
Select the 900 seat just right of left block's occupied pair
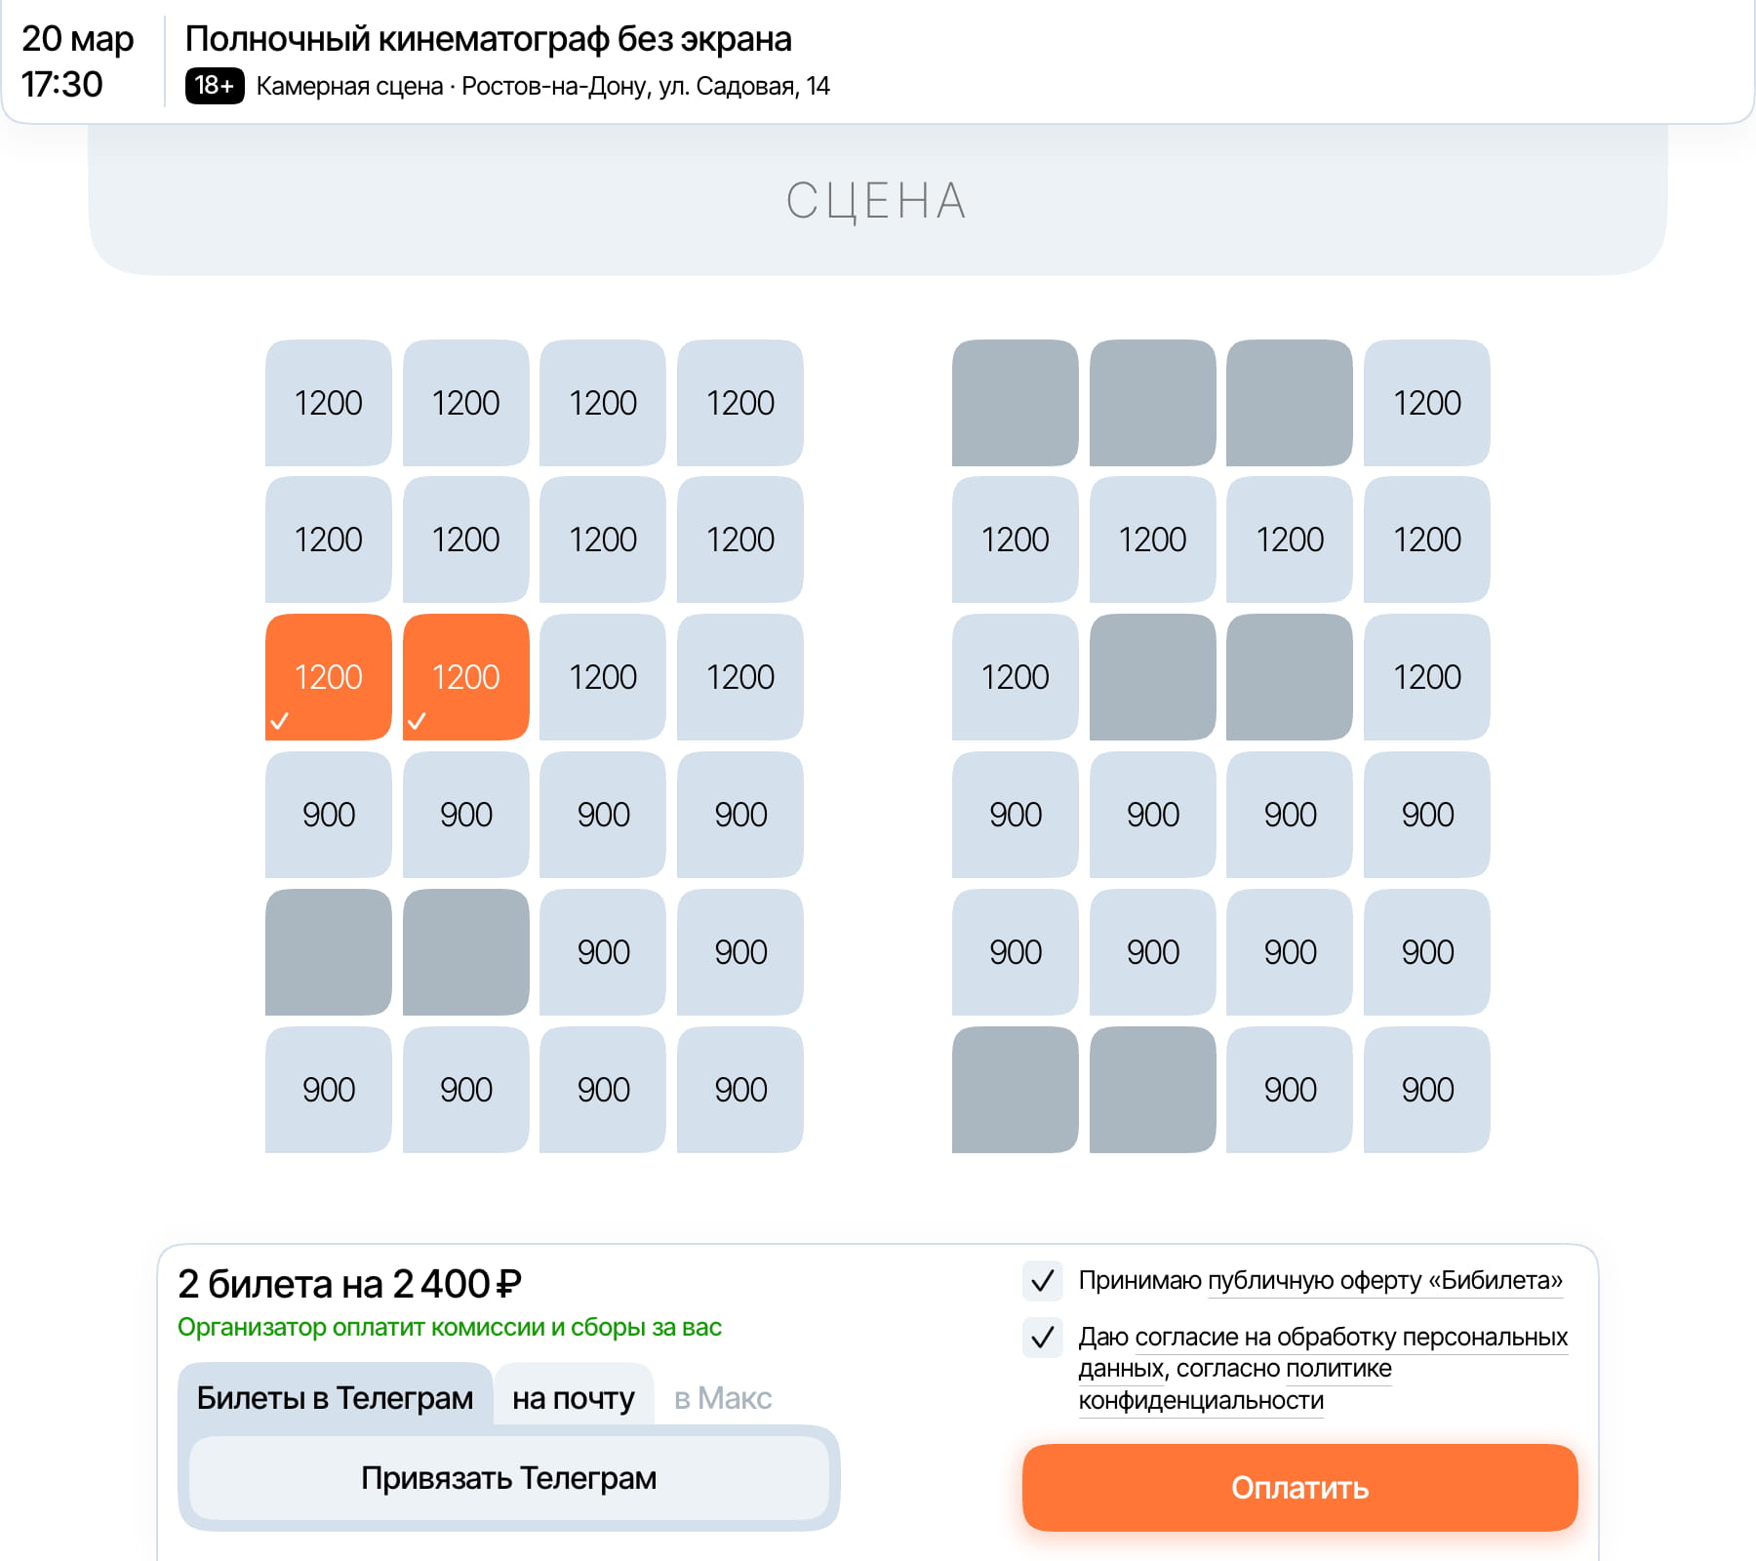coord(603,952)
